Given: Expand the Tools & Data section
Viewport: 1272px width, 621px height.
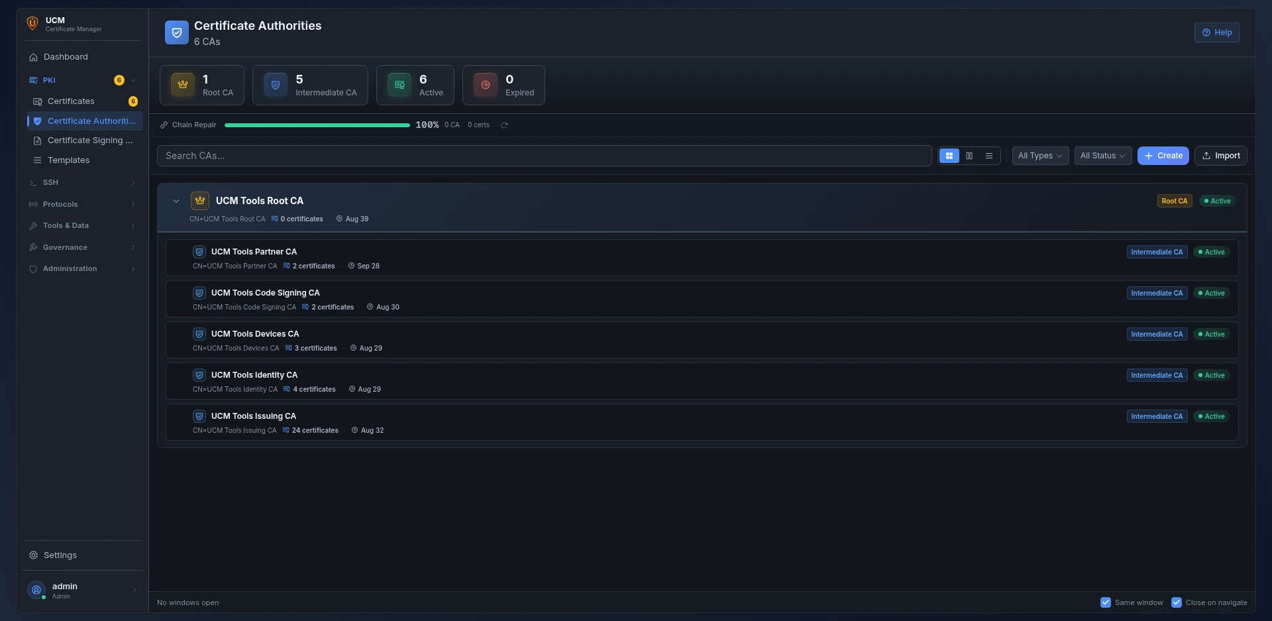Looking at the screenshot, I should 133,226.
